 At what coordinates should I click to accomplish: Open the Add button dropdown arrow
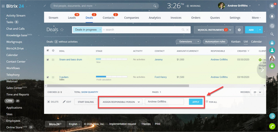pos(260,30)
